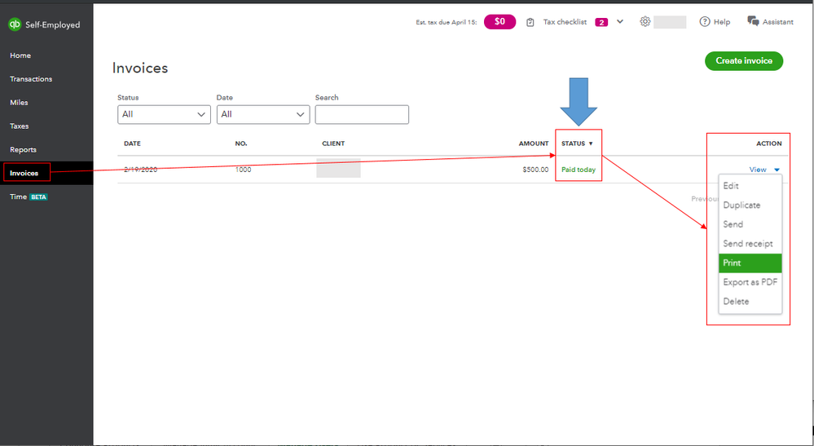Click the Tax checklist label
Screen dimensions: 814x446
[565, 22]
